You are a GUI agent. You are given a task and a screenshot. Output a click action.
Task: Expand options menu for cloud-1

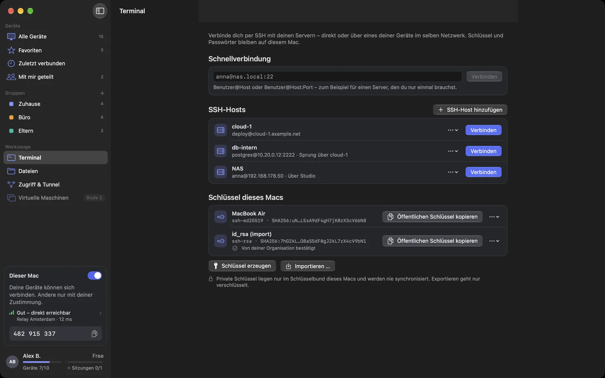(x=453, y=130)
